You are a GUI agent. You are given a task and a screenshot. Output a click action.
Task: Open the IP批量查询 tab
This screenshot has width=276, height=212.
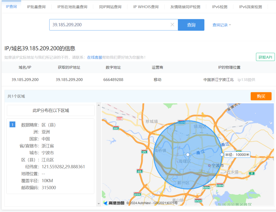(x=36, y=7)
